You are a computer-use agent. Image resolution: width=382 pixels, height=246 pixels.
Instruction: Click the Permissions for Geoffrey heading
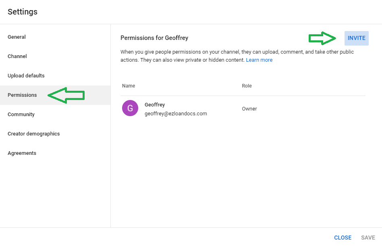tap(154, 38)
